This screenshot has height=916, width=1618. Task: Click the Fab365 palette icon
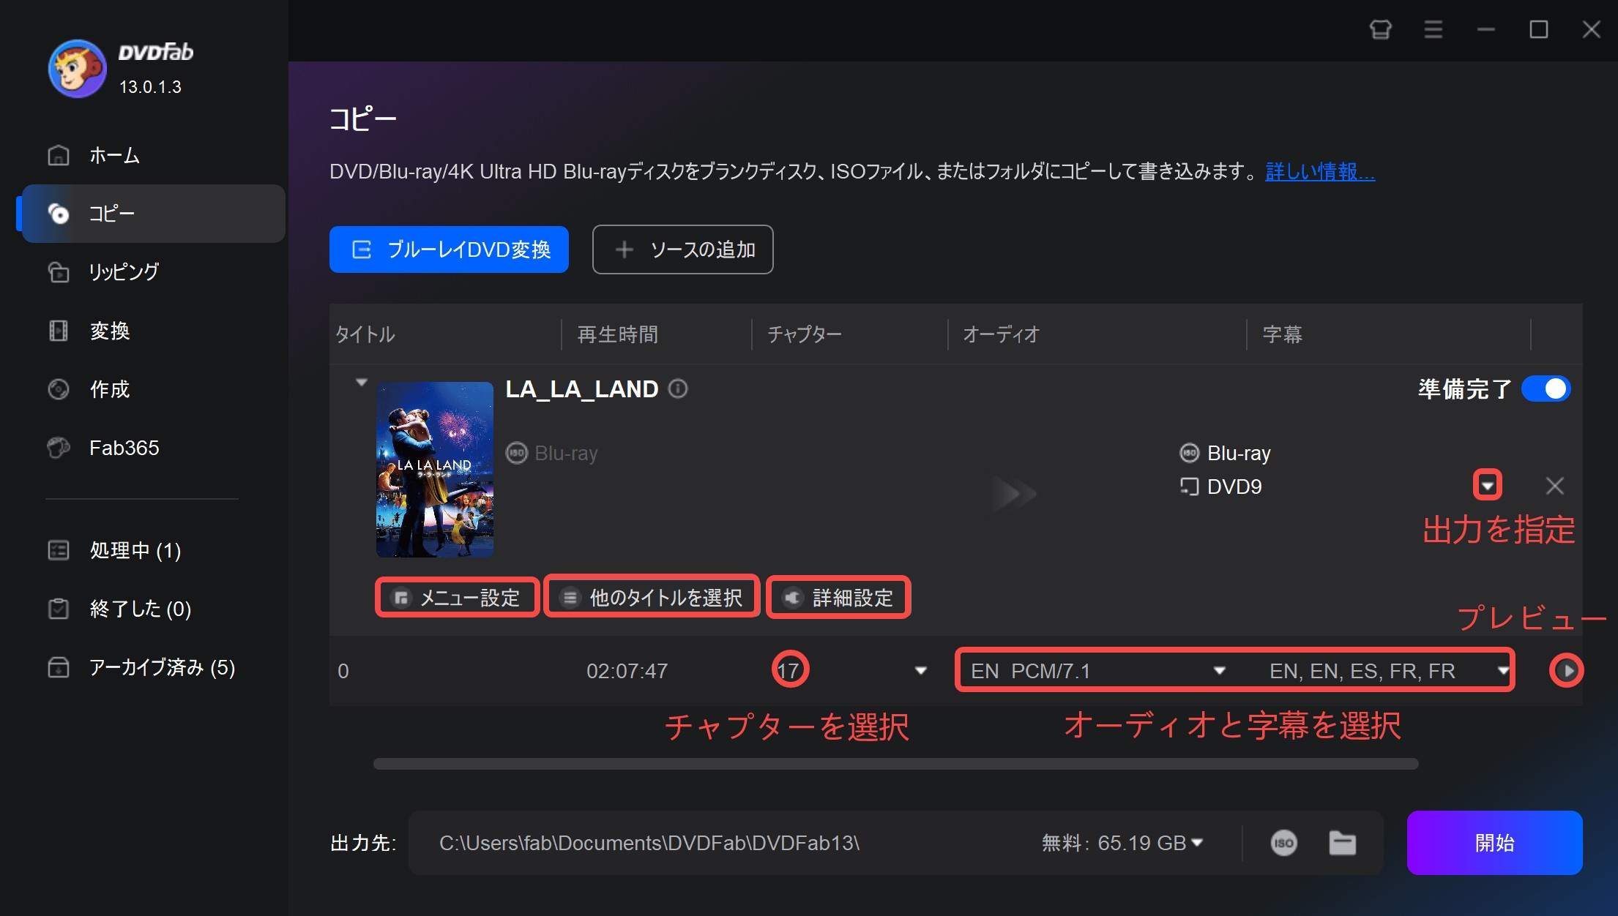click(x=59, y=448)
